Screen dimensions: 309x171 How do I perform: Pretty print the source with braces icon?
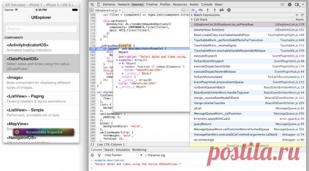click(92, 144)
